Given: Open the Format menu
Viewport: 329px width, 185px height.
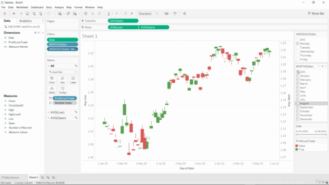Looking at the screenshot, I should pos(78,7).
